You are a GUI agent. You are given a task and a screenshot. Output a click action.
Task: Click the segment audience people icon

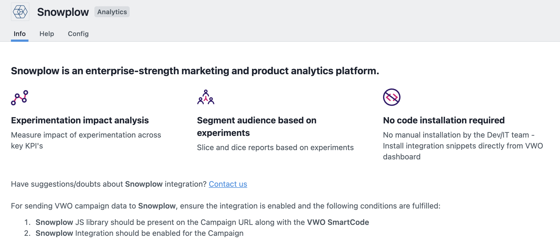[206, 97]
